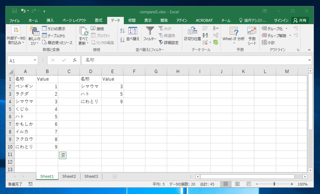Open What-If Analysis (What-If 分析)
The height and width of the screenshot is (194, 320).
pos(234,35)
